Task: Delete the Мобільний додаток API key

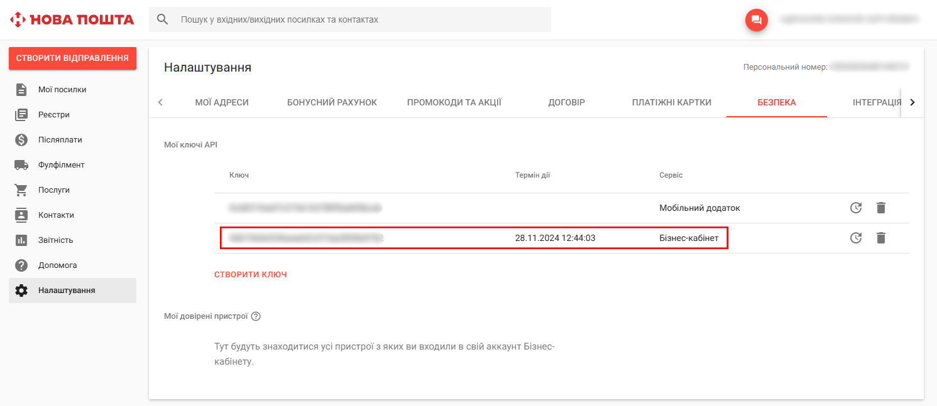Action: point(881,208)
